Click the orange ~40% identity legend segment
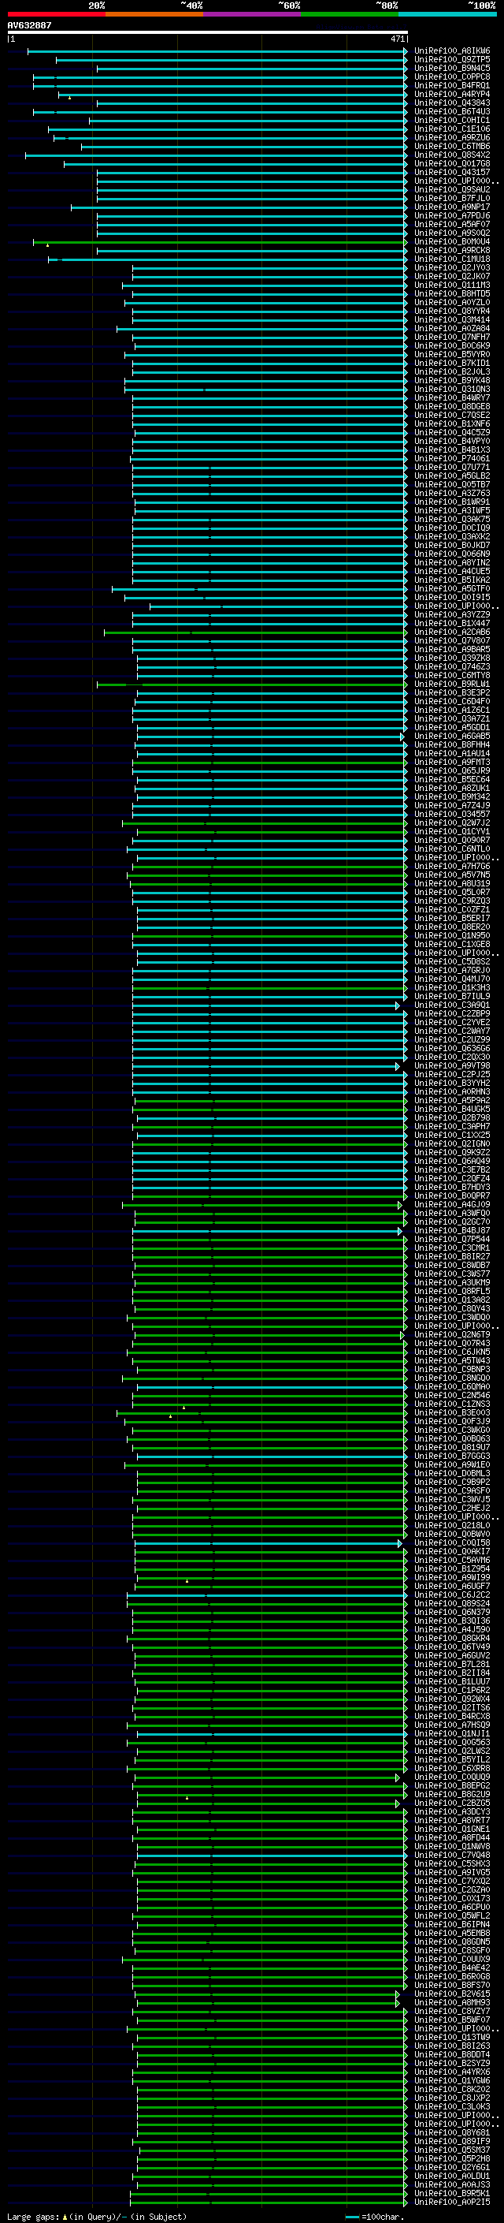This screenshot has height=2223, width=504. click(x=154, y=14)
